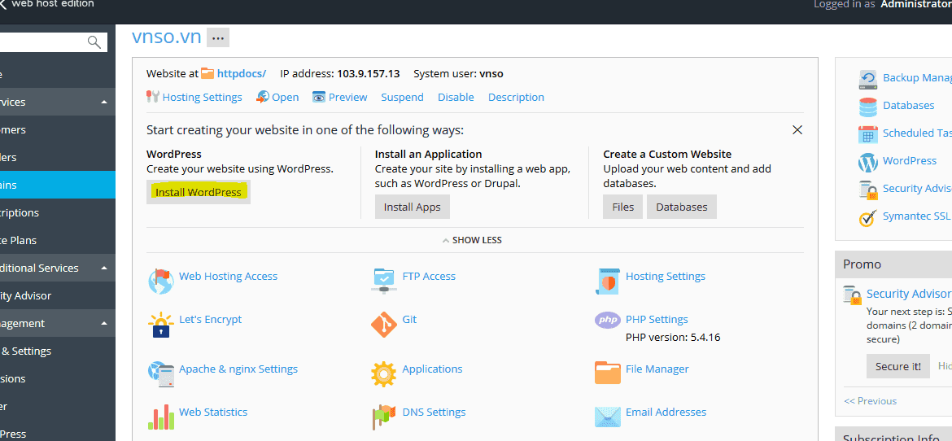Click the Promo Security Advisor icon
This screenshot has height=441, width=952.
(853, 295)
